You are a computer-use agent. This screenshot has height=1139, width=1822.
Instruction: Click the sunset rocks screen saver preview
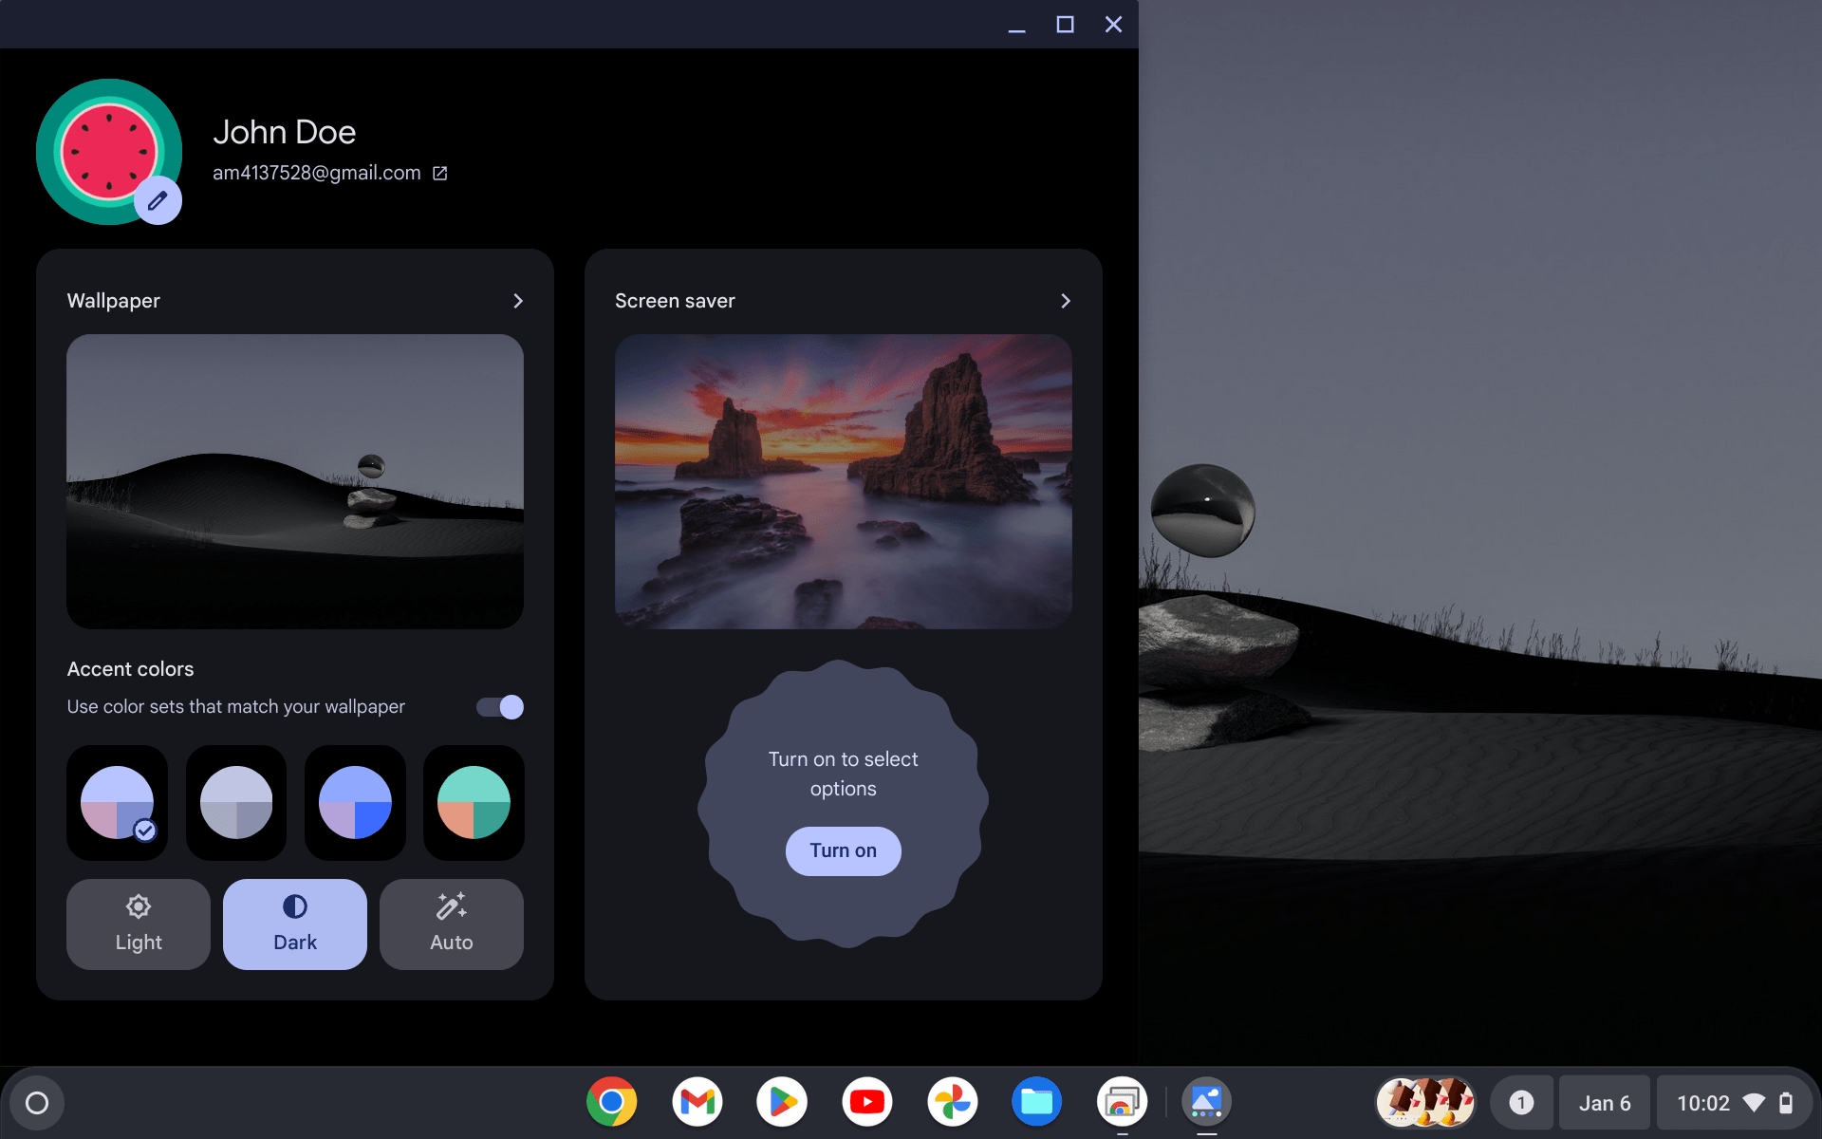(x=844, y=481)
